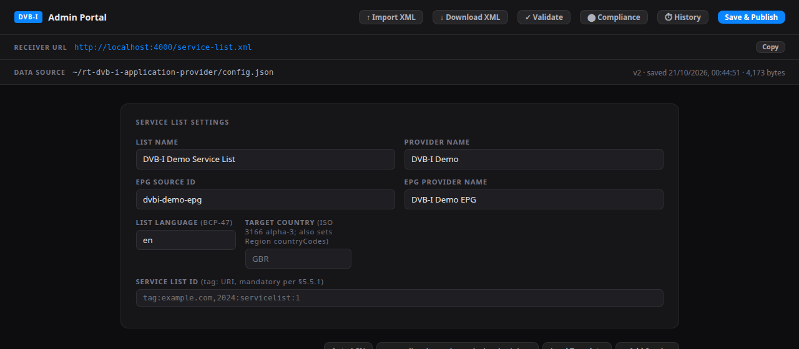This screenshot has width=799, height=349.
Task: Click the Service List Settings heading
Action: click(x=182, y=122)
